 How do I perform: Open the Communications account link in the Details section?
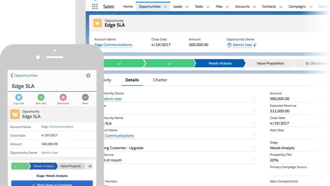(119, 136)
